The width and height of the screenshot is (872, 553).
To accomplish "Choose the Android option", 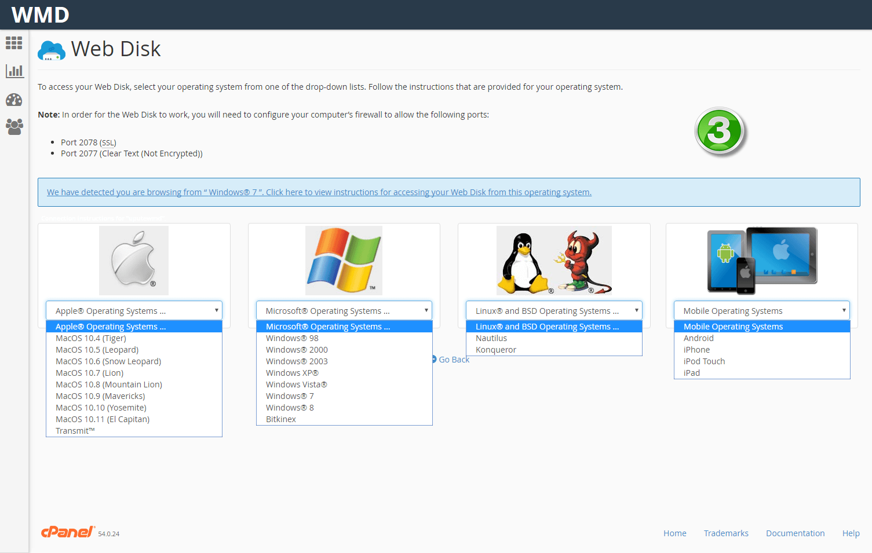I will tap(762, 338).
